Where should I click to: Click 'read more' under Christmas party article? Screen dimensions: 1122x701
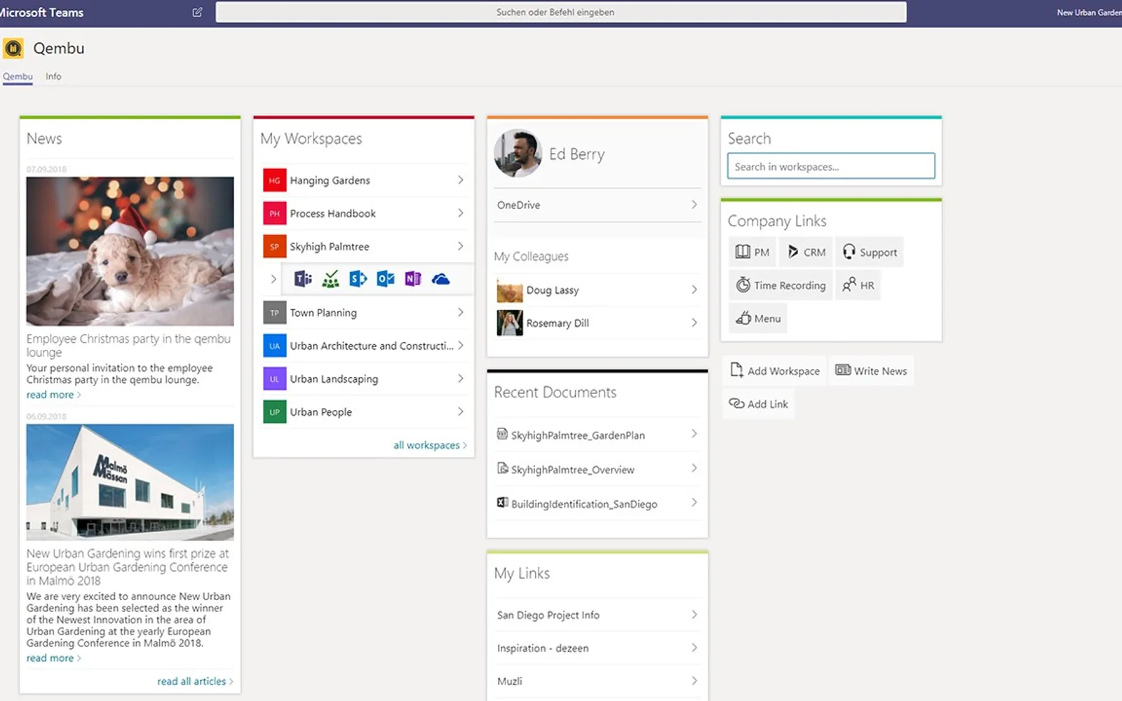click(53, 395)
